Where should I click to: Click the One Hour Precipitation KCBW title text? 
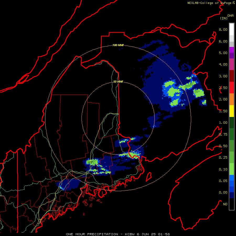(118, 234)
